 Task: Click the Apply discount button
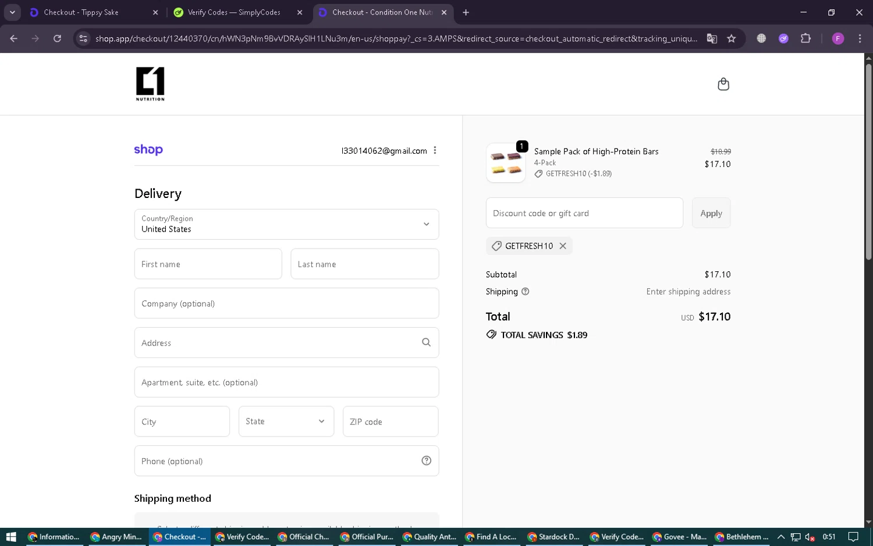(x=711, y=213)
